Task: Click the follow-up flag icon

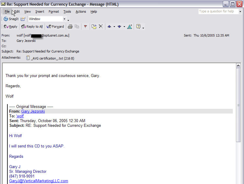Action: 86,27
